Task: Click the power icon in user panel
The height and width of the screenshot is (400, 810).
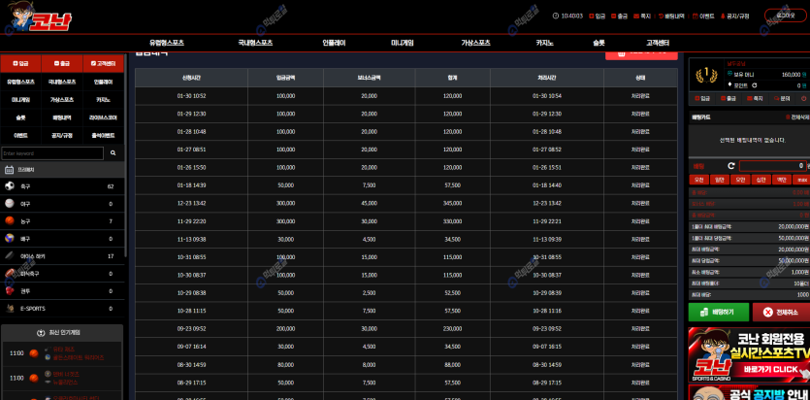Action: (x=804, y=98)
